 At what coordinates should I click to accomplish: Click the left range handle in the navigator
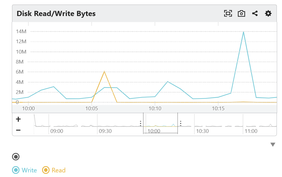click(141, 123)
